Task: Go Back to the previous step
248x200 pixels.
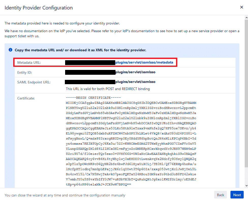Action: point(221,195)
